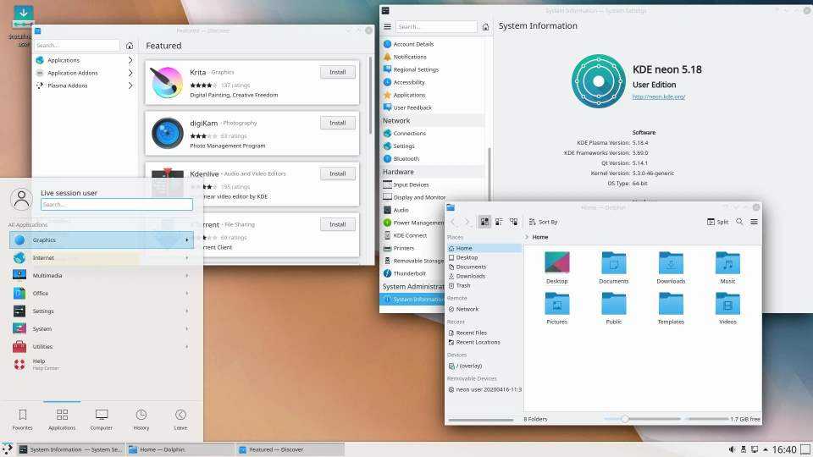Click the volume icon in system tray
This screenshot has height=457, width=813.
(731, 449)
